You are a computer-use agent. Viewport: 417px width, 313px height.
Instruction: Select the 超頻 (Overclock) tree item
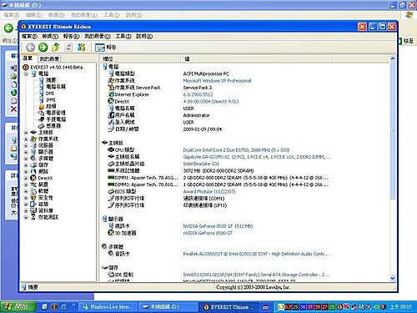pos(48,106)
